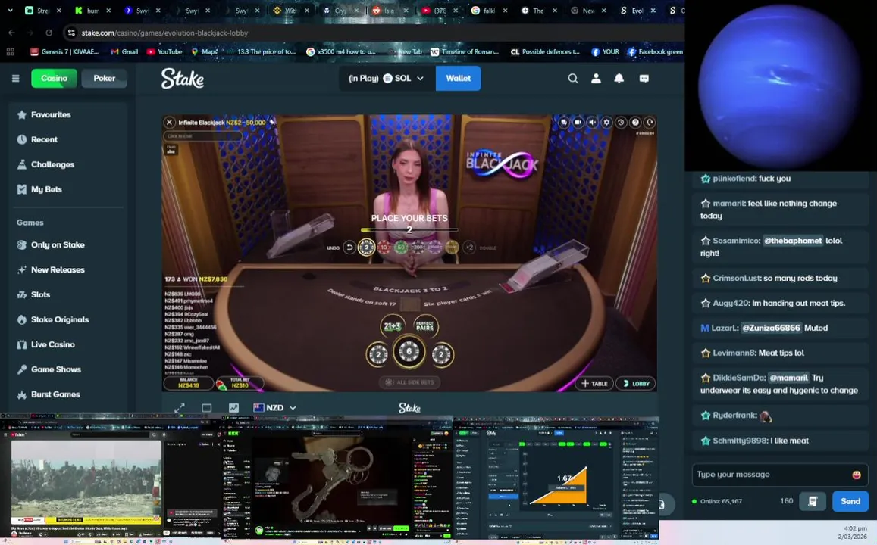Open the YouTube bookmark
This screenshot has width=877, height=545.
tap(164, 52)
